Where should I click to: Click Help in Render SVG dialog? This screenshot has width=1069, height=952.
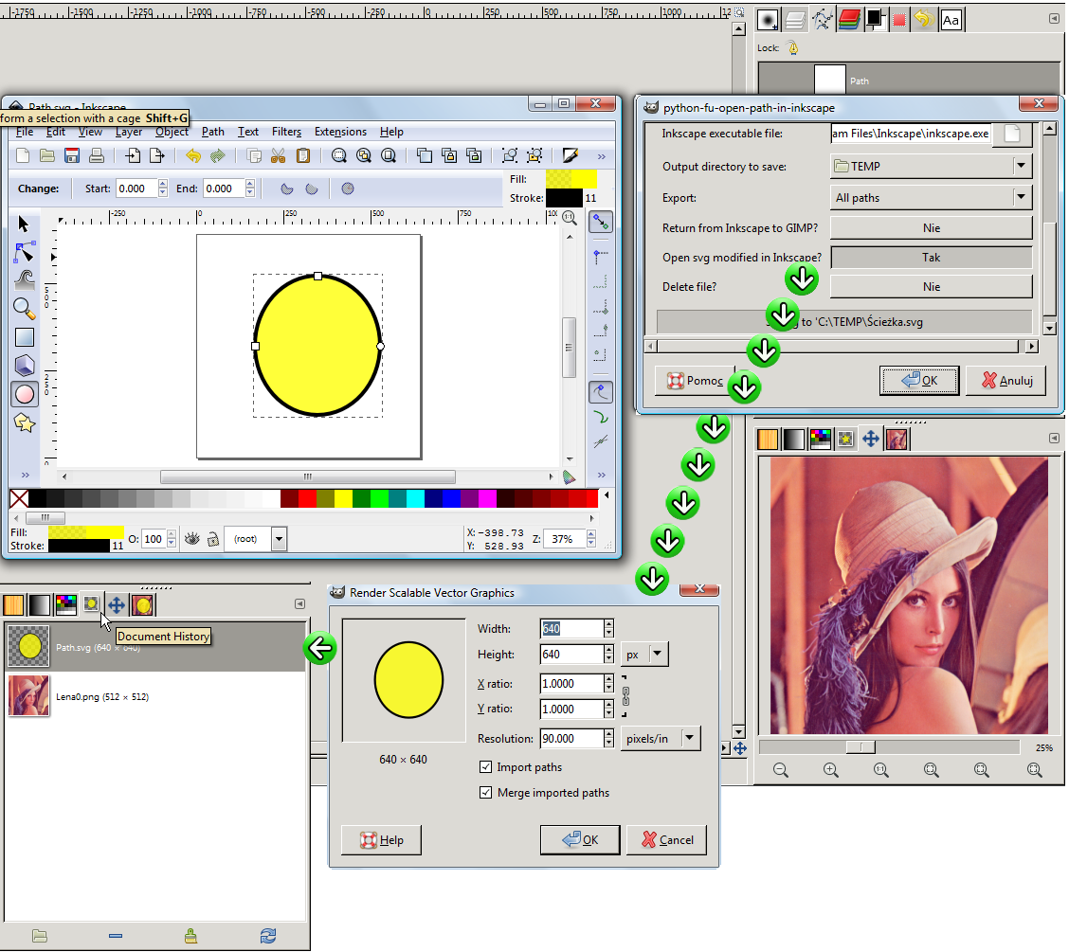[x=381, y=839]
